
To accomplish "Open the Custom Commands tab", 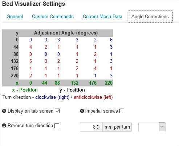I will click(53, 16).
